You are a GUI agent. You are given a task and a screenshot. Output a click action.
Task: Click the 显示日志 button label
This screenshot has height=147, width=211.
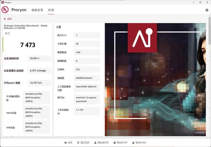tap(85, 142)
